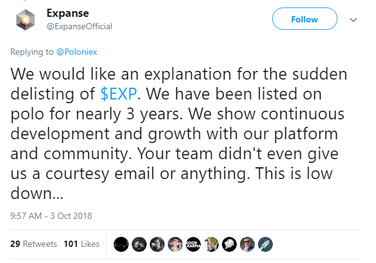Click the $EXP cashtag link

click(119, 94)
